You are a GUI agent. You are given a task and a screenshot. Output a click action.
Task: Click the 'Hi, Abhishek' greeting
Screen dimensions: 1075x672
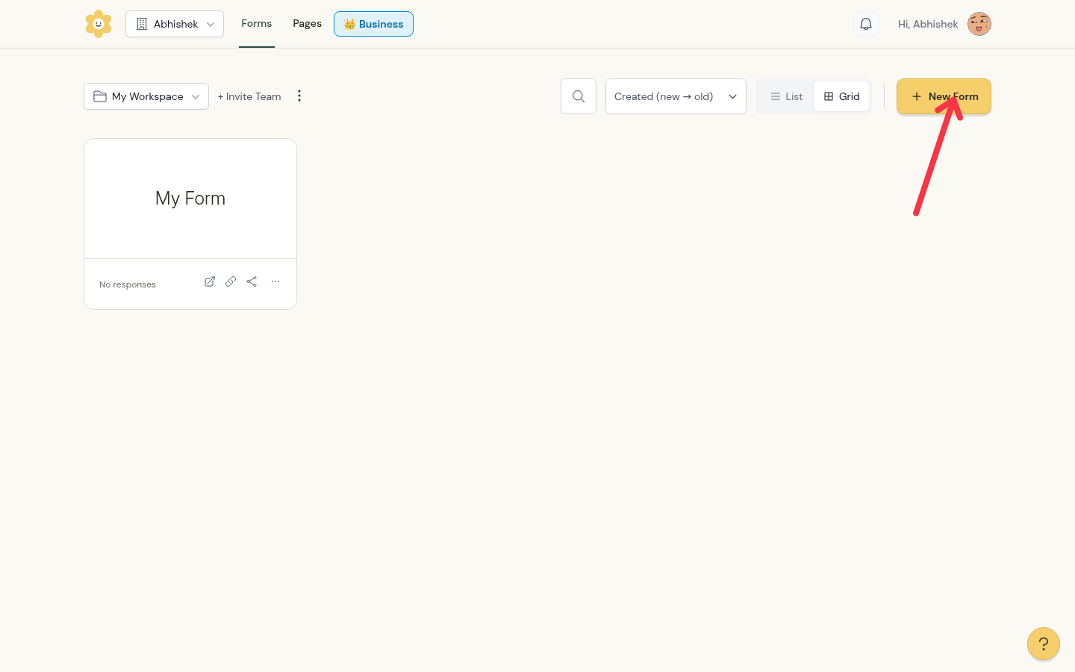(x=928, y=24)
